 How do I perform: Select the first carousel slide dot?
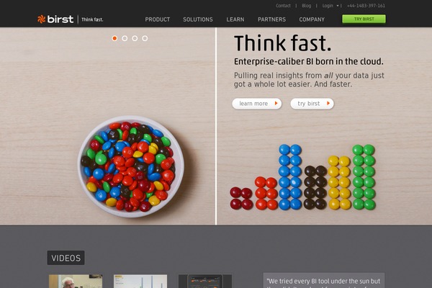tap(114, 38)
